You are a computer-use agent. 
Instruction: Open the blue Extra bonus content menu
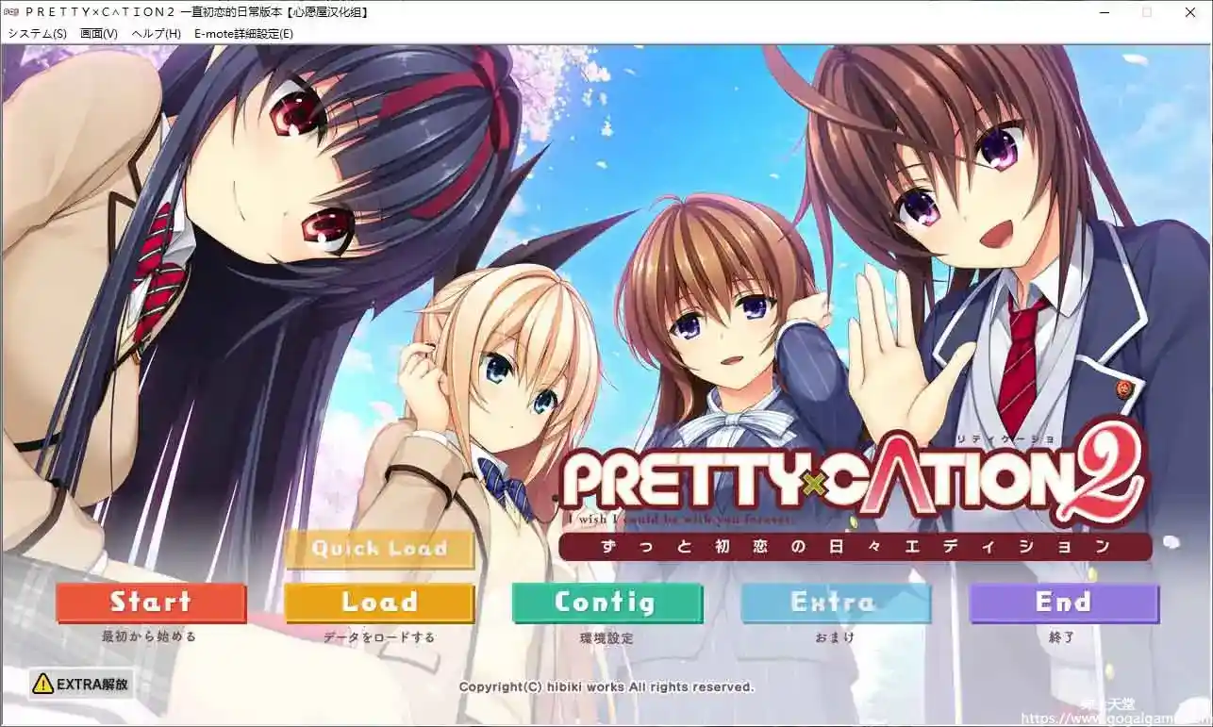point(836,603)
